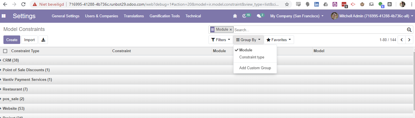Click the 1-80 / 144 pager counter

pyautogui.click(x=388, y=40)
